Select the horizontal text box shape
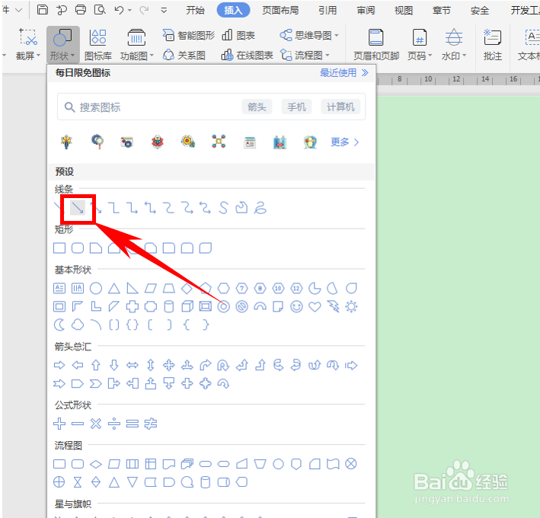Screen dimensions: 540x518 tap(59, 288)
